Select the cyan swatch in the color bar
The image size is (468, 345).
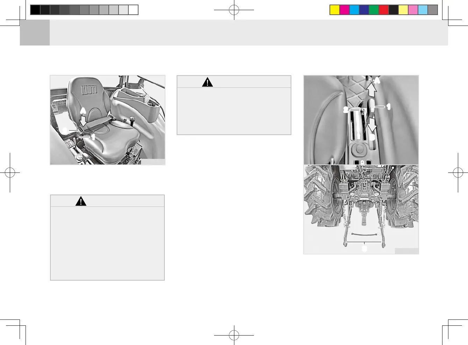[x=354, y=10]
